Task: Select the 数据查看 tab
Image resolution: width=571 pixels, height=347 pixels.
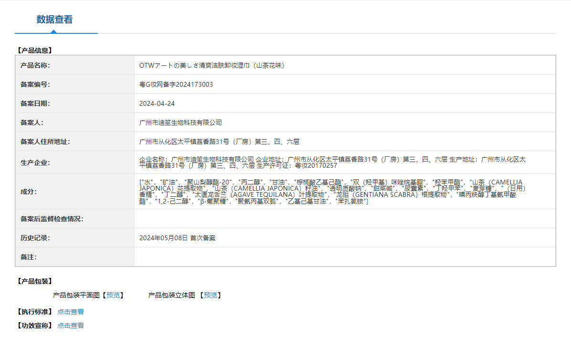Action: pyautogui.click(x=55, y=19)
